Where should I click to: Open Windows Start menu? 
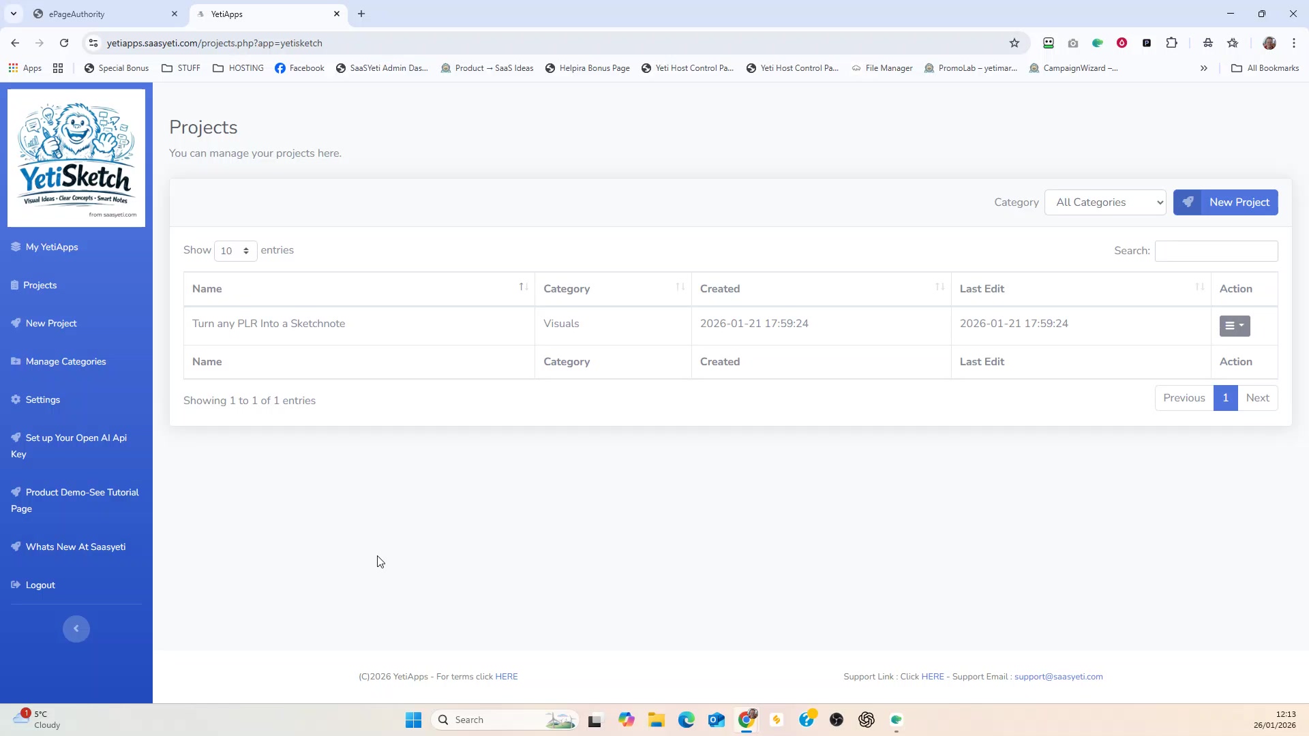point(413,720)
